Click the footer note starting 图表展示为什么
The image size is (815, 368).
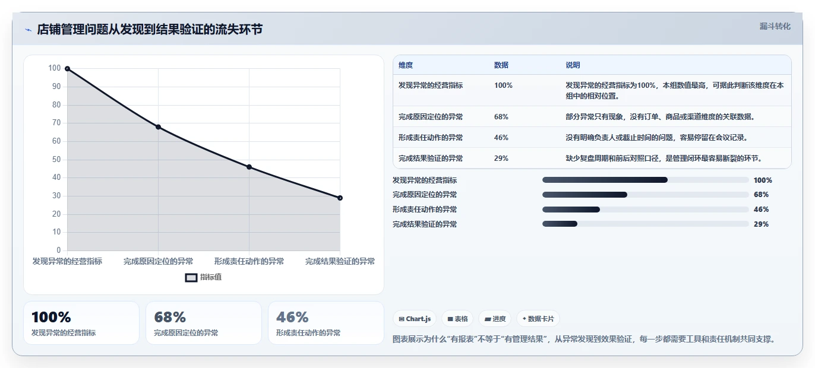(585, 340)
